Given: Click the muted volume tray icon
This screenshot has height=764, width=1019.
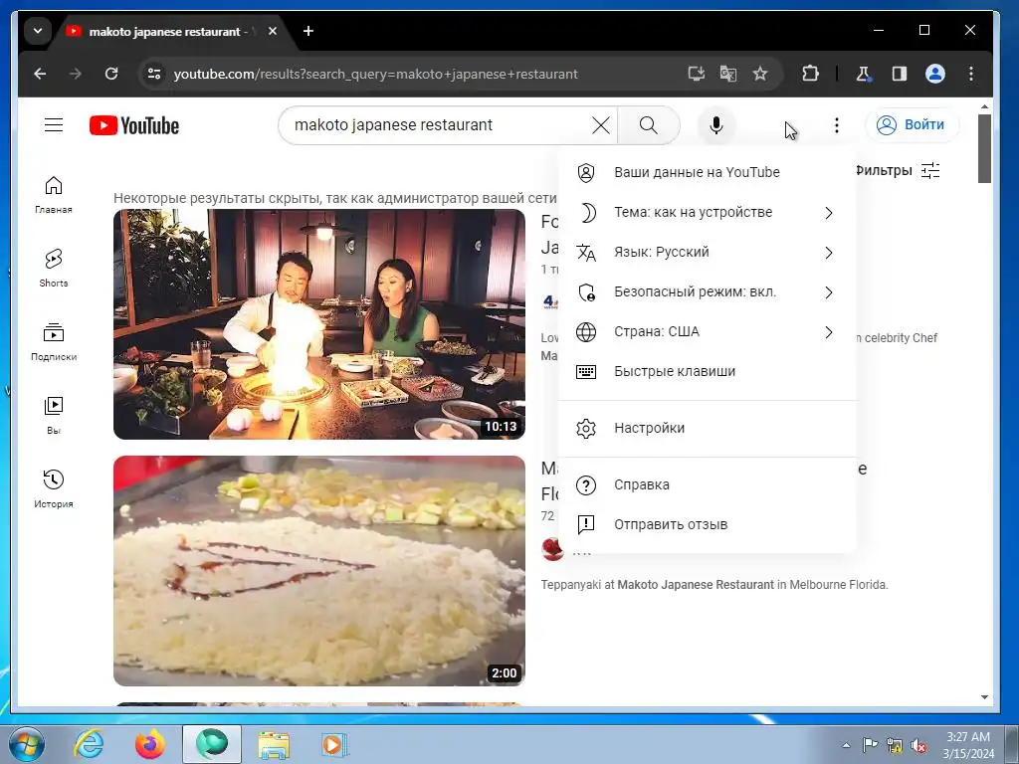Looking at the screenshot, I should [x=918, y=745].
